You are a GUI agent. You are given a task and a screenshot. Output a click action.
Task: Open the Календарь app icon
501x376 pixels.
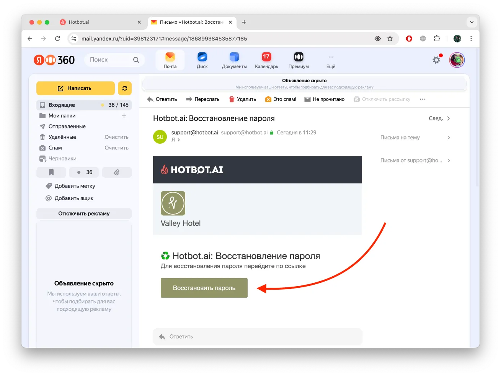(266, 60)
